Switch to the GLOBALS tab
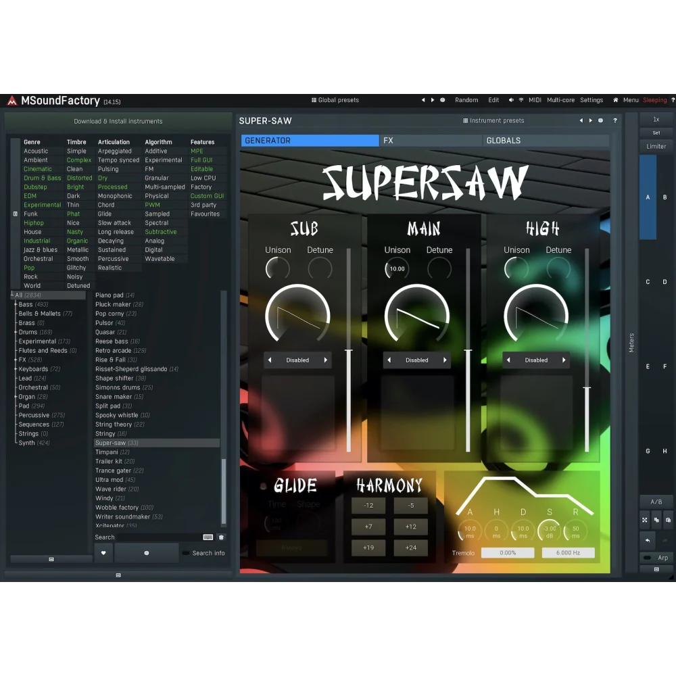 point(546,141)
